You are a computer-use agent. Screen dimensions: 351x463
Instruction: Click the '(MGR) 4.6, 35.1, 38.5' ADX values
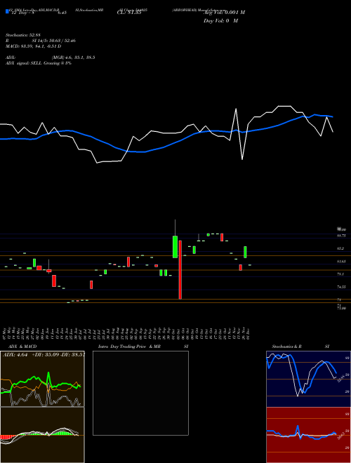pyautogui.click(x=73, y=58)
